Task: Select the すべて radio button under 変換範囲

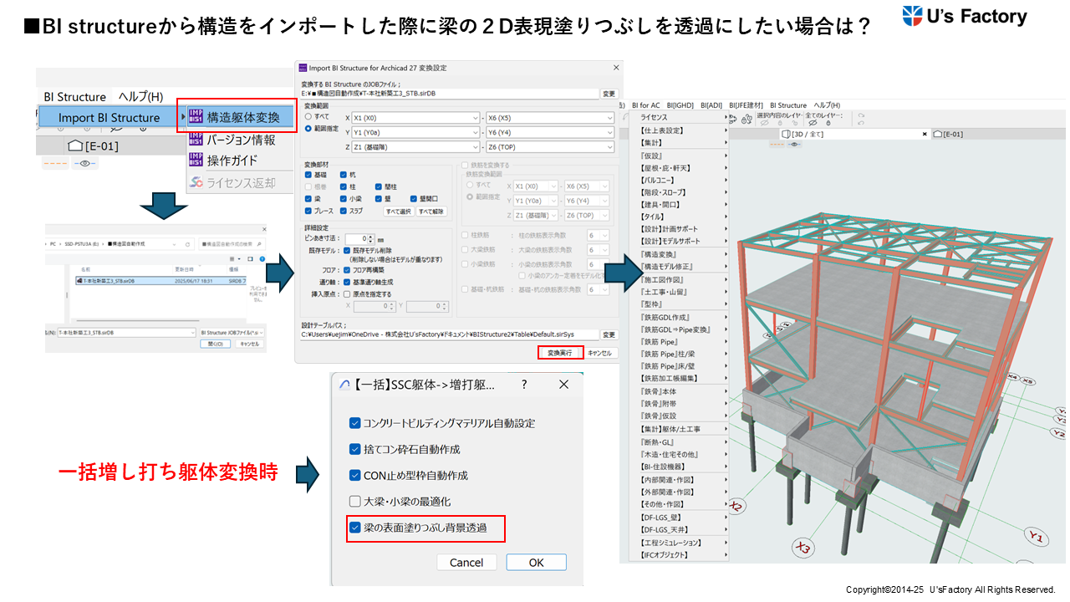Action: click(308, 117)
